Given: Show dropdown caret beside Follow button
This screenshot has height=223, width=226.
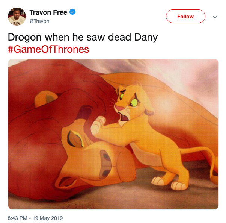Looking at the screenshot, I should (215, 17).
